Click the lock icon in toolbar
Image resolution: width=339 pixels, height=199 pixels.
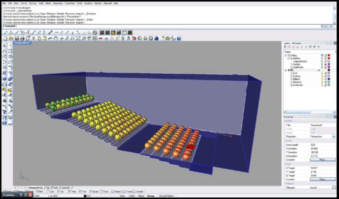(128, 38)
